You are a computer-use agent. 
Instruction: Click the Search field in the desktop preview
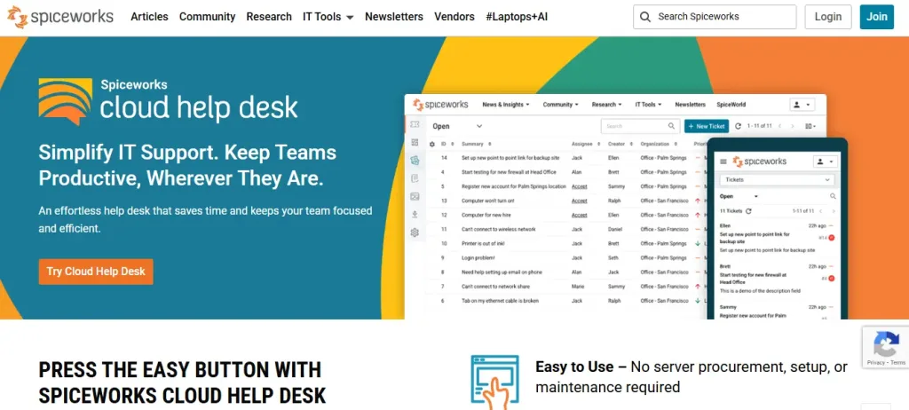tap(640, 126)
